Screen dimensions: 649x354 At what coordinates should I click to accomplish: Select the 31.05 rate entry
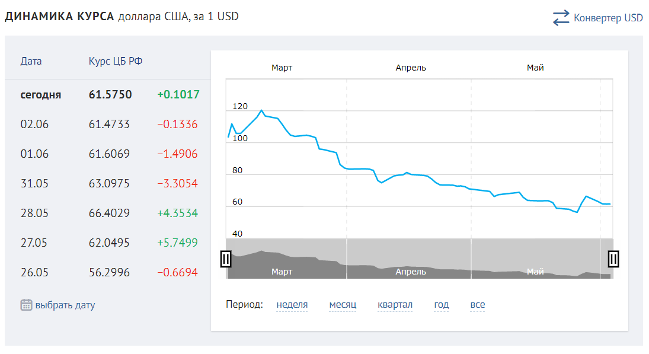pyautogui.click(x=110, y=183)
